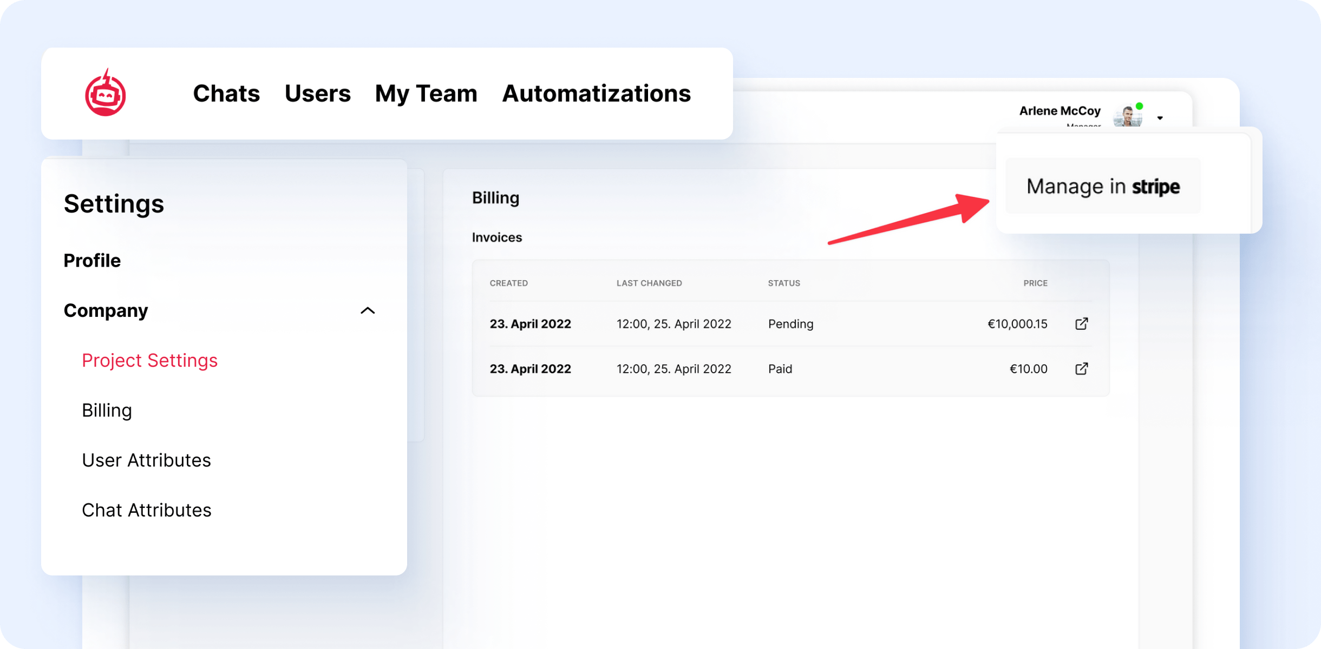This screenshot has width=1321, height=649.
Task: Click the Manage in stripe button
Action: pos(1103,186)
